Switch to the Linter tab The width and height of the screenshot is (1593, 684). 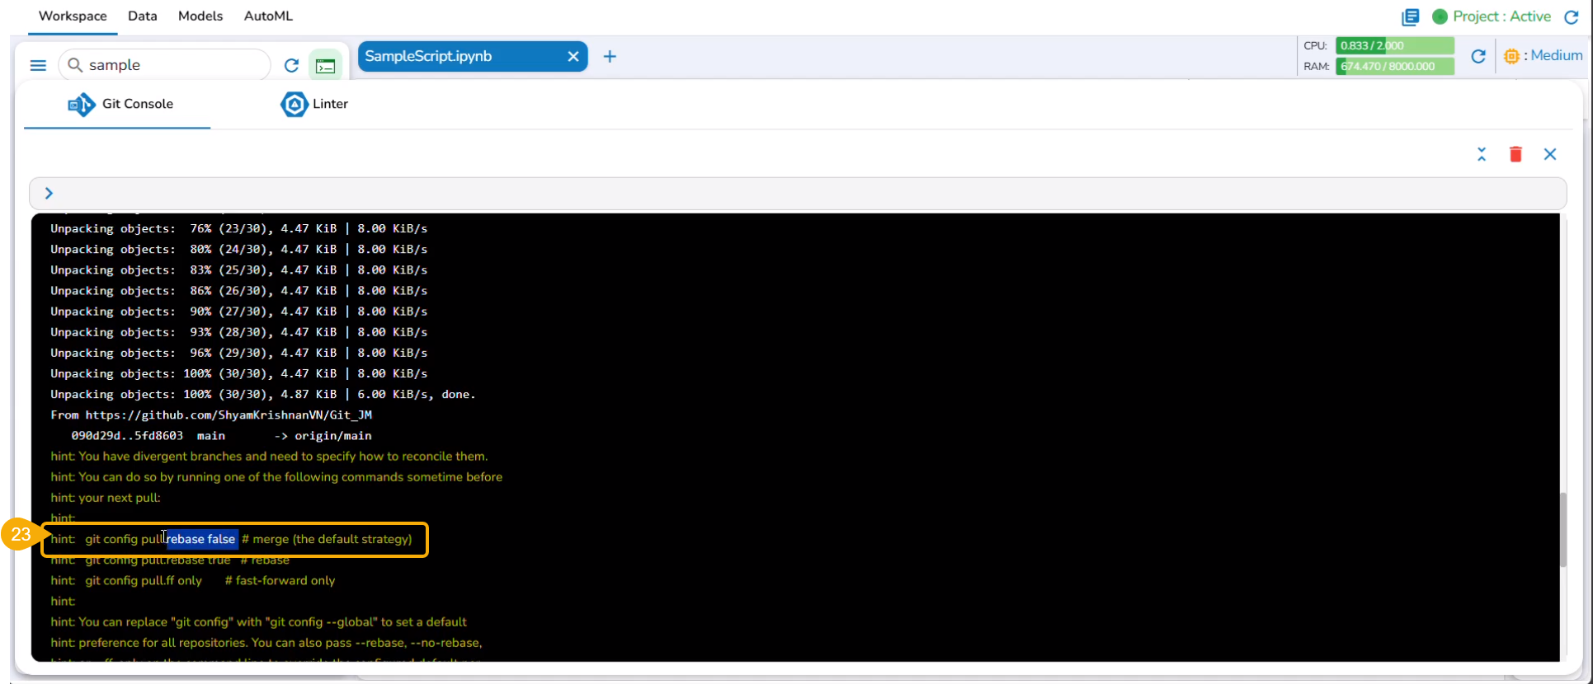click(314, 104)
